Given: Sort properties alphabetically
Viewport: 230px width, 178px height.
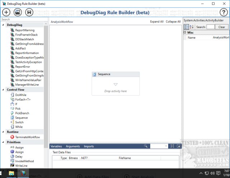Looking at the screenshot, I should (192, 27).
